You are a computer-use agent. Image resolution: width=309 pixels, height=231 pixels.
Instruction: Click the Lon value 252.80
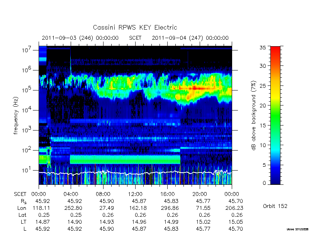coord(73,208)
